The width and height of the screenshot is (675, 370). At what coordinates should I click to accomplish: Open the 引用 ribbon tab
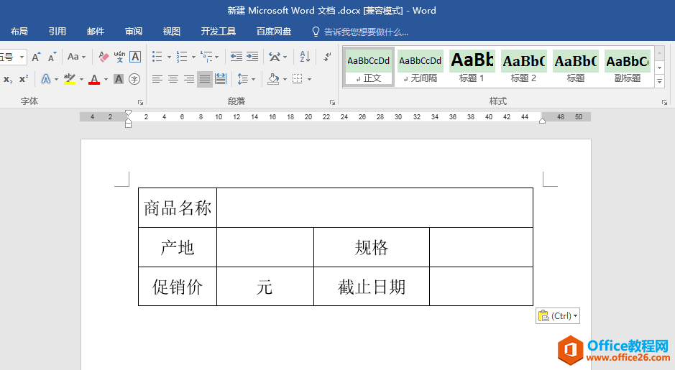tap(58, 32)
